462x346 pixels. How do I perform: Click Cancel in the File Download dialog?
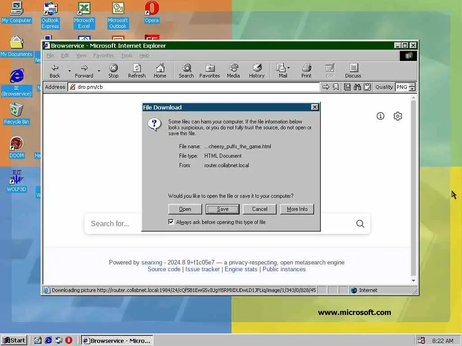click(x=259, y=209)
